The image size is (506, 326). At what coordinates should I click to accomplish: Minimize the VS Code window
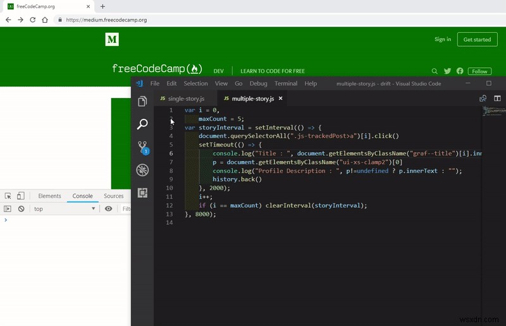tap(468, 83)
